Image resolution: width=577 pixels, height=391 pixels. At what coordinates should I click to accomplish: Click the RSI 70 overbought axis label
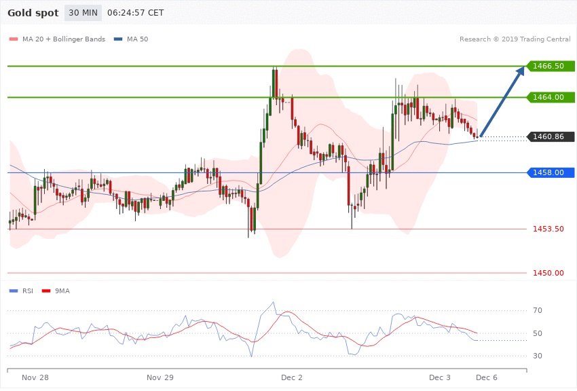coord(537,311)
